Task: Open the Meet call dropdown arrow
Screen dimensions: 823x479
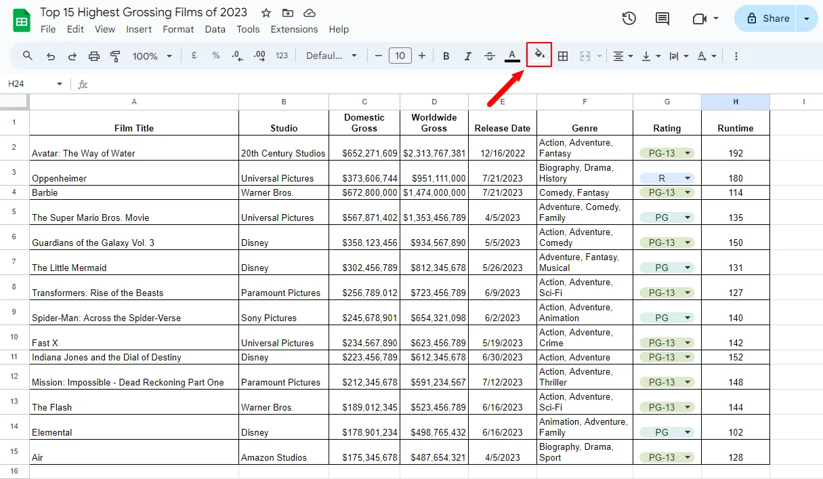Action: point(716,19)
